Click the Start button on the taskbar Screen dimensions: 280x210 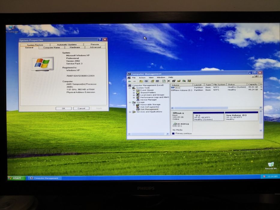pos(17,178)
